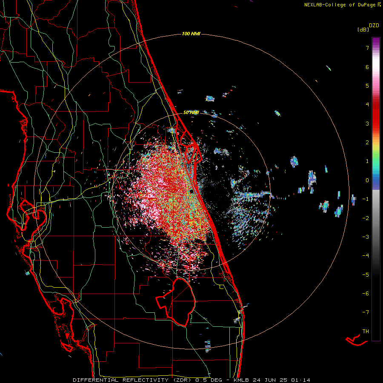Viewport: 383px width, 383px height.
Task: Click the 50 NMI range ring label
Action: (191, 112)
